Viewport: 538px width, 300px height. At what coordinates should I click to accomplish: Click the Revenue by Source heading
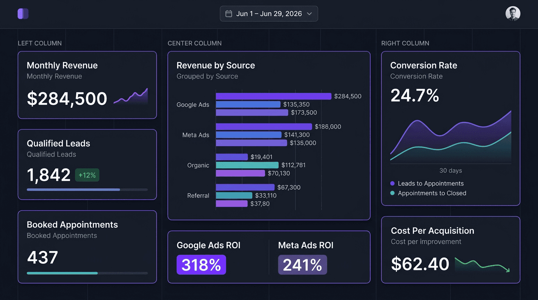(216, 65)
